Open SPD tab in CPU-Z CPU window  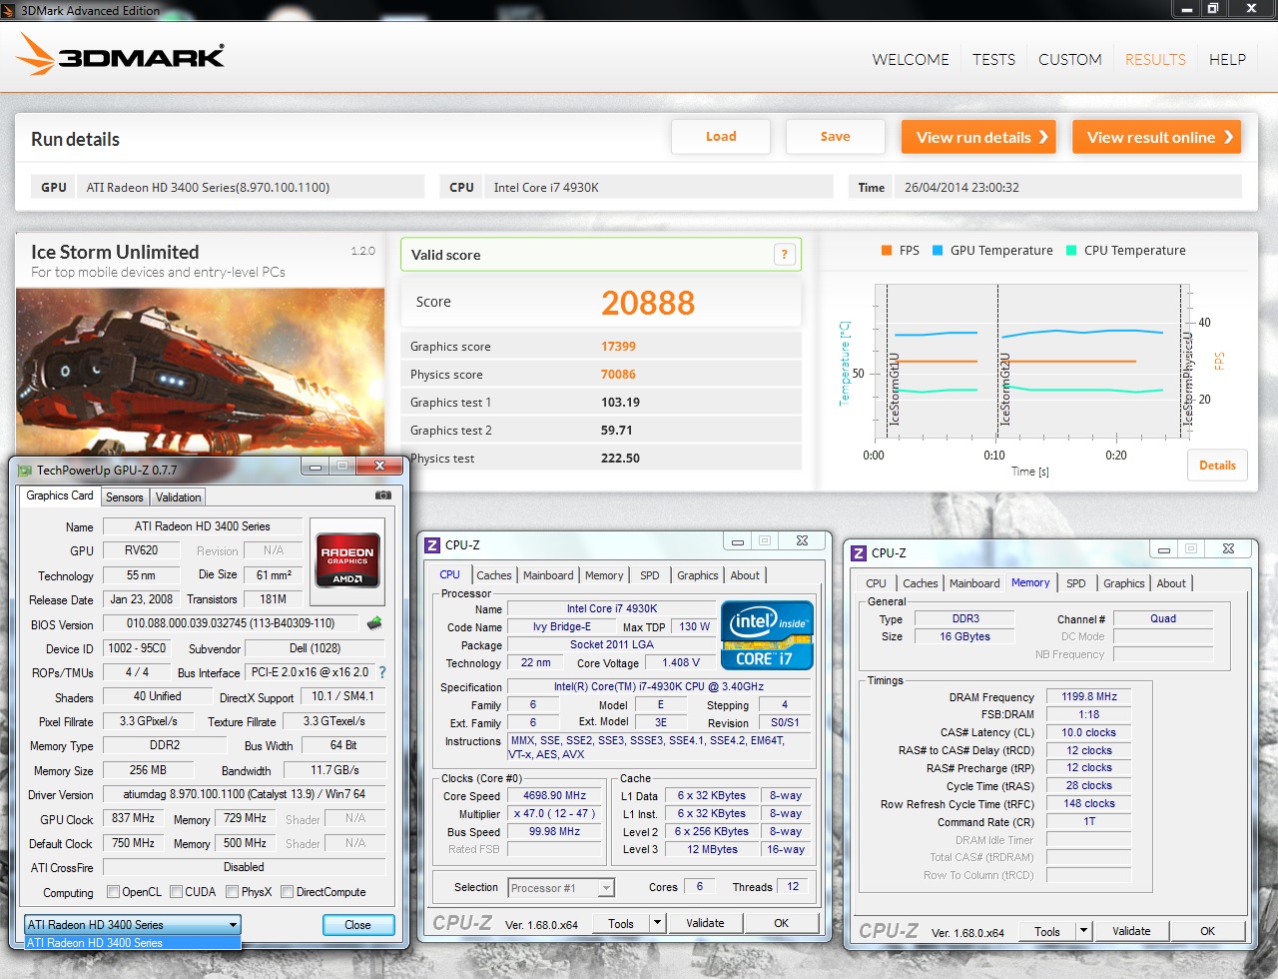(650, 575)
